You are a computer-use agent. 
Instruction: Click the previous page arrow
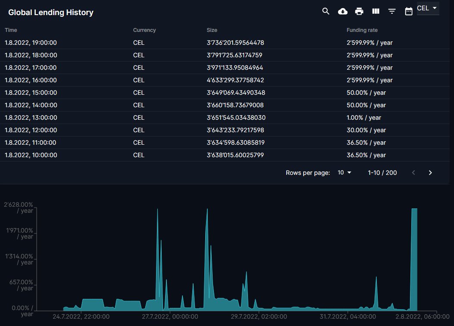coord(413,173)
